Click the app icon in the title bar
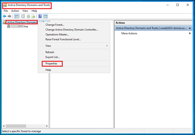 click(5, 5)
